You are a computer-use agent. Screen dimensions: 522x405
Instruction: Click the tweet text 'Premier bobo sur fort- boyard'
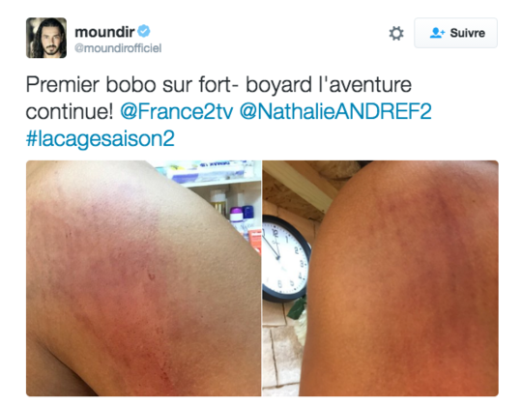[169, 84]
